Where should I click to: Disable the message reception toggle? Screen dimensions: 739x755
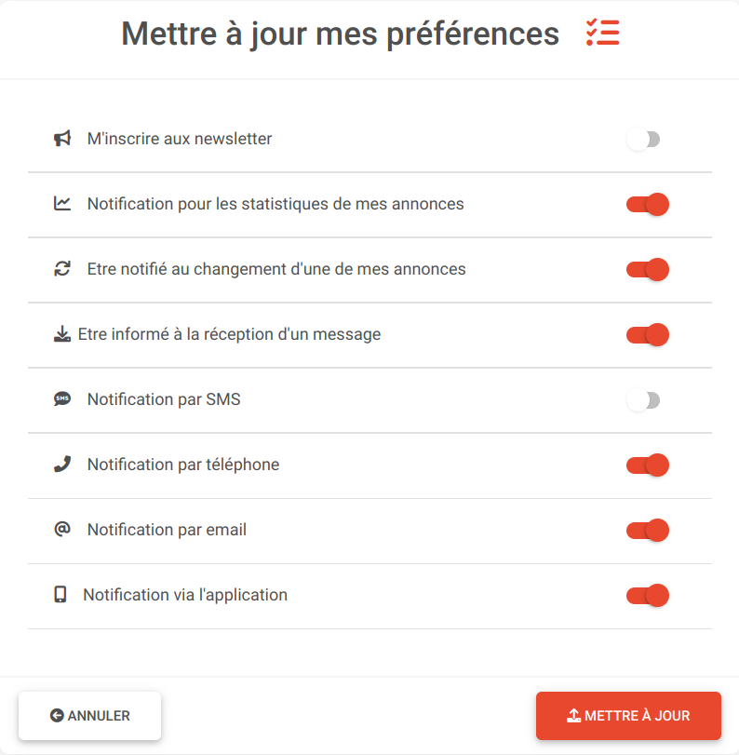tap(648, 335)
